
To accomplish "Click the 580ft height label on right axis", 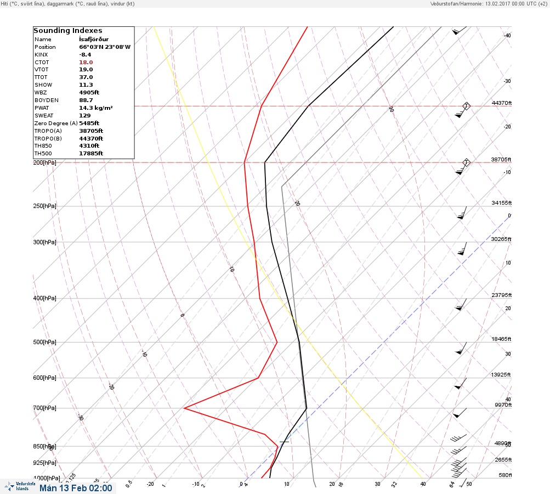I will point(505,475).
